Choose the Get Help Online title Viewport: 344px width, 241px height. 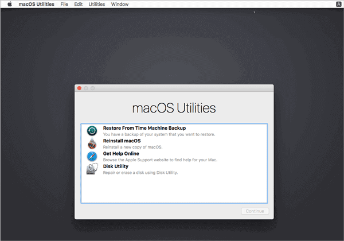121,153
